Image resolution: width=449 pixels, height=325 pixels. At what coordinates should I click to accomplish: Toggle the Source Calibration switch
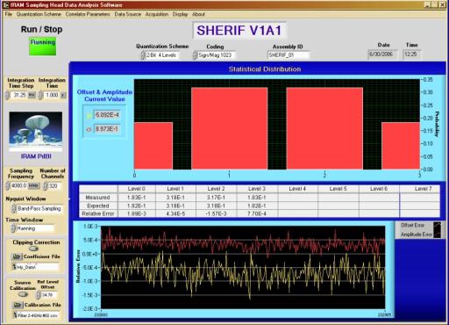coord(23,294)
